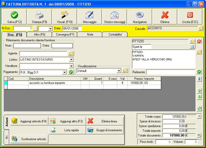Select the vertical Azioni tab

(7, 122)
